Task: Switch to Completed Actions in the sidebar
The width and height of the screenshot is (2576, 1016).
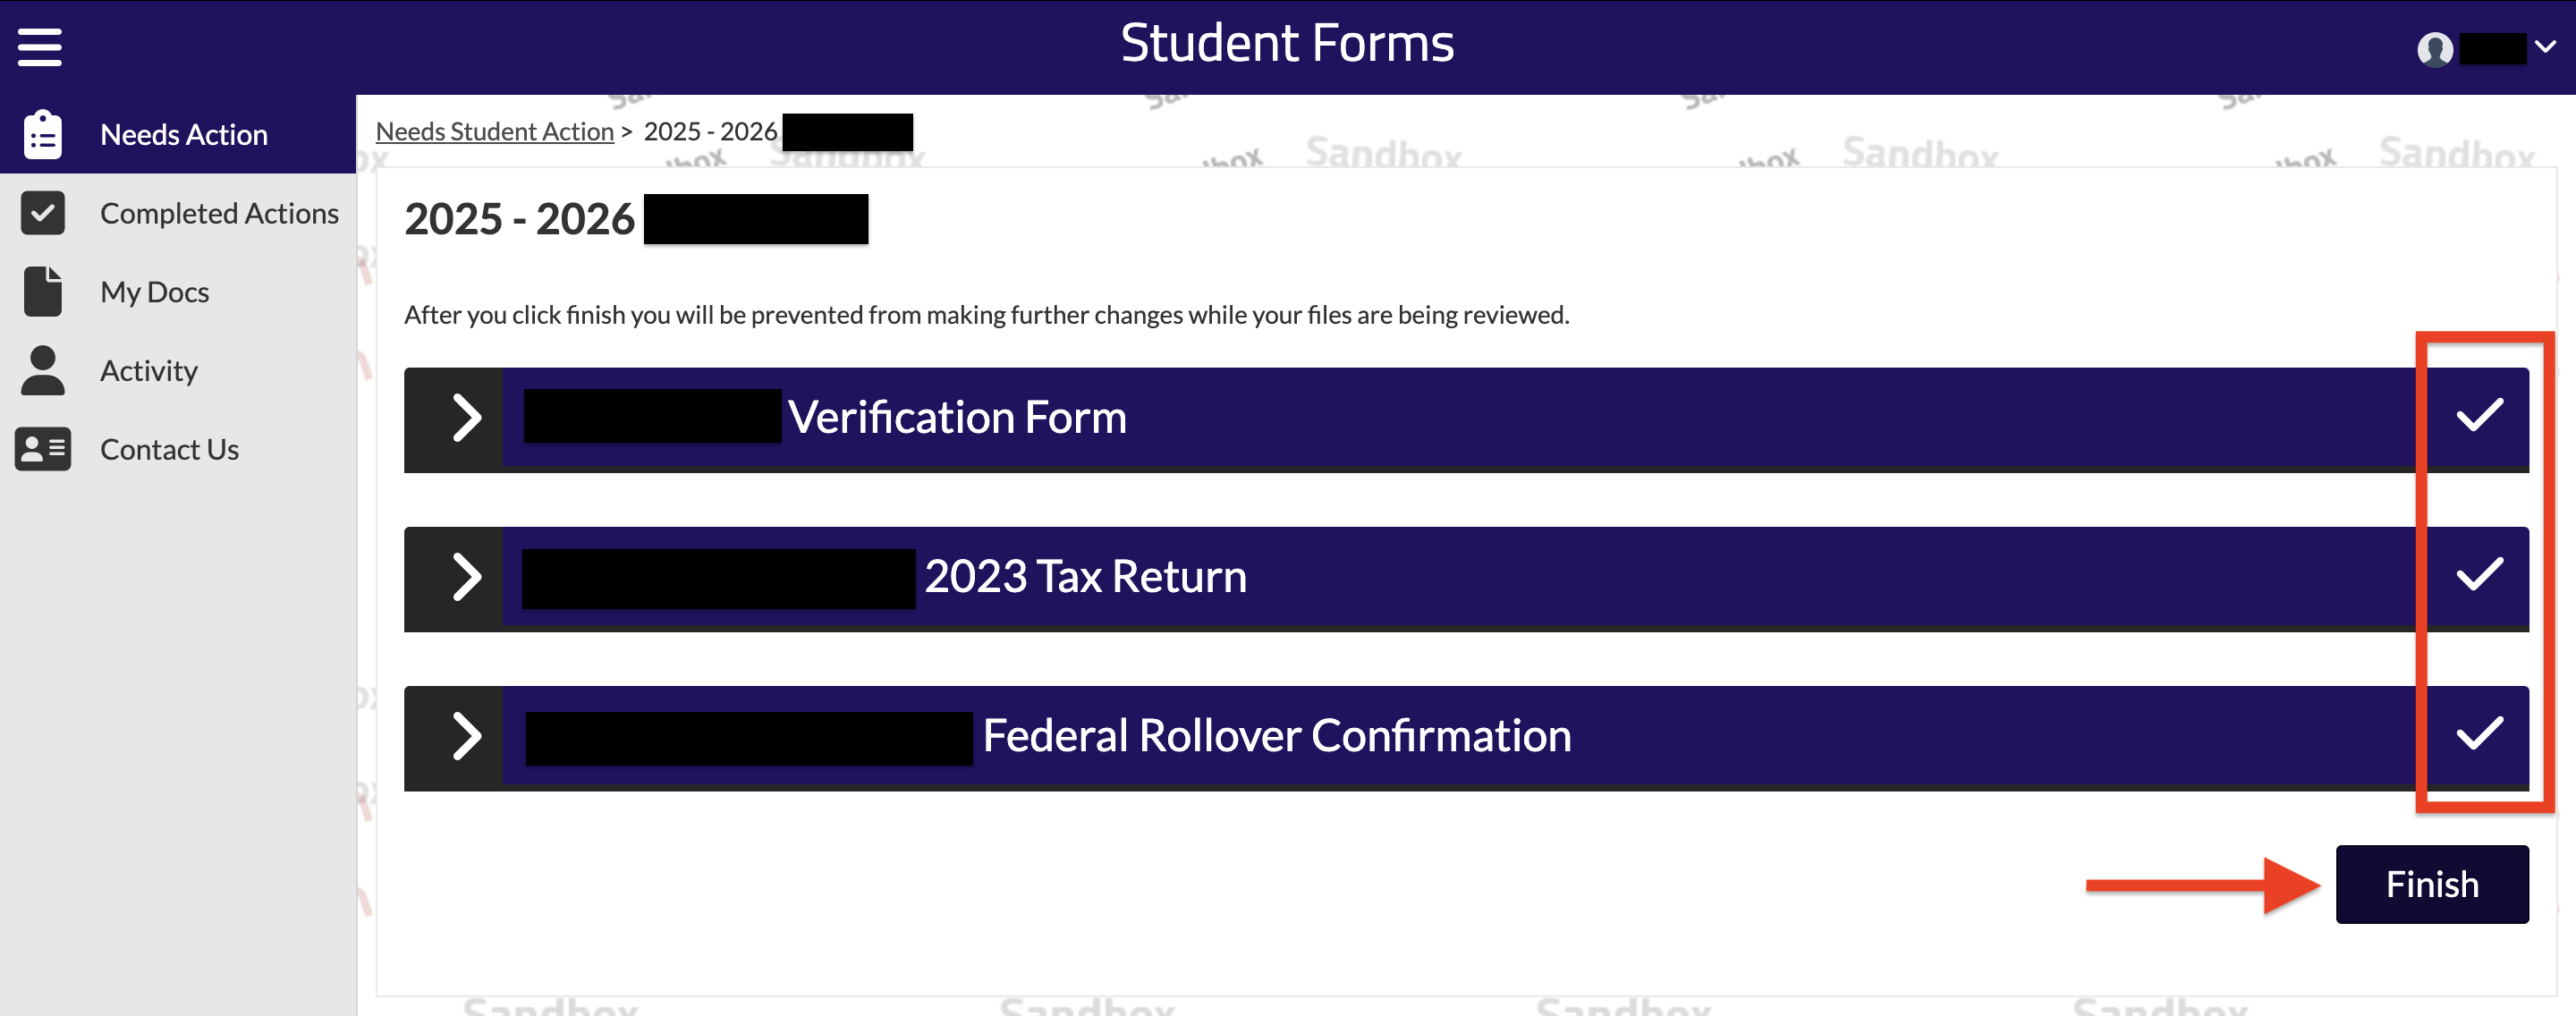Action: tap(219, 212)
